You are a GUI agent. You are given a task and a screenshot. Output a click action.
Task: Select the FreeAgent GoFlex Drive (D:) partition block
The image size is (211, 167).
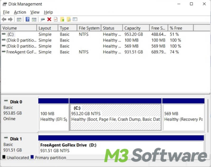click(x=121, y=145)
